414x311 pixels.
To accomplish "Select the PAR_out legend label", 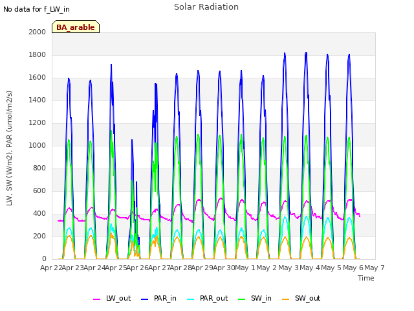I will coord(213,298).
